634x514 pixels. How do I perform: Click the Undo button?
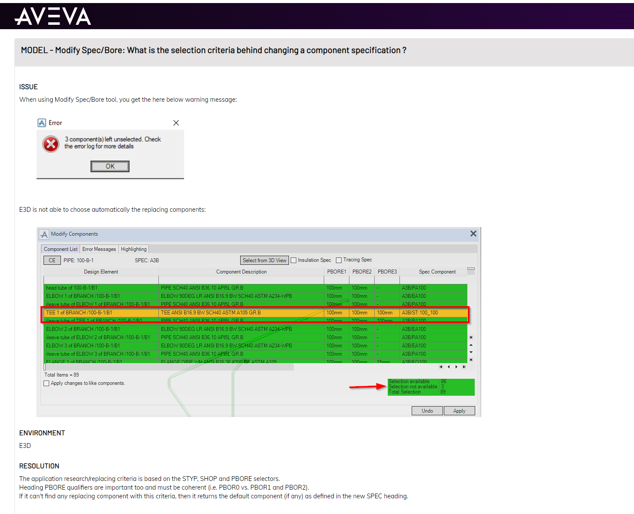click(x=427, y=411)
